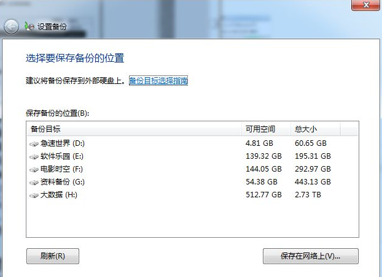Open the 备份目标选择指南 link
The height and width of the screenshot is (277, 382).
[x=158, y=81]
